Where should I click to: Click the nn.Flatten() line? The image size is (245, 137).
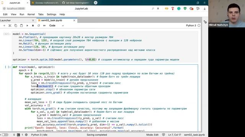click(x=66, y=37)
